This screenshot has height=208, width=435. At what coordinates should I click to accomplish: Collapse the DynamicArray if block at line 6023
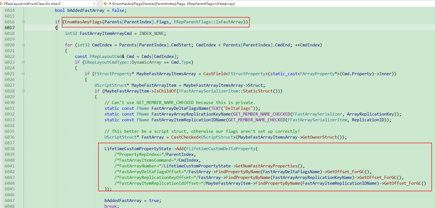[23, 62]
